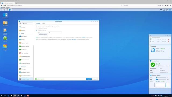The width and height of the screenshot is (172, 97).
Task: Select the Synology DiskStation browser tab
Action: [8, 3]
